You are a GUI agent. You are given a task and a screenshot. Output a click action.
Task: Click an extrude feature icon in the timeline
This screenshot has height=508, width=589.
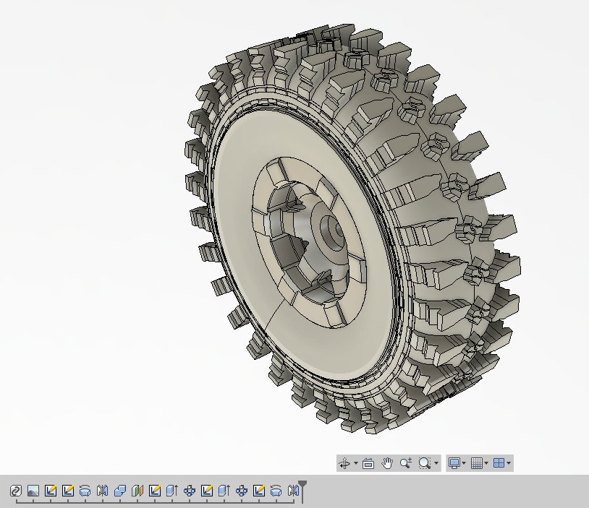coord(169,491)
